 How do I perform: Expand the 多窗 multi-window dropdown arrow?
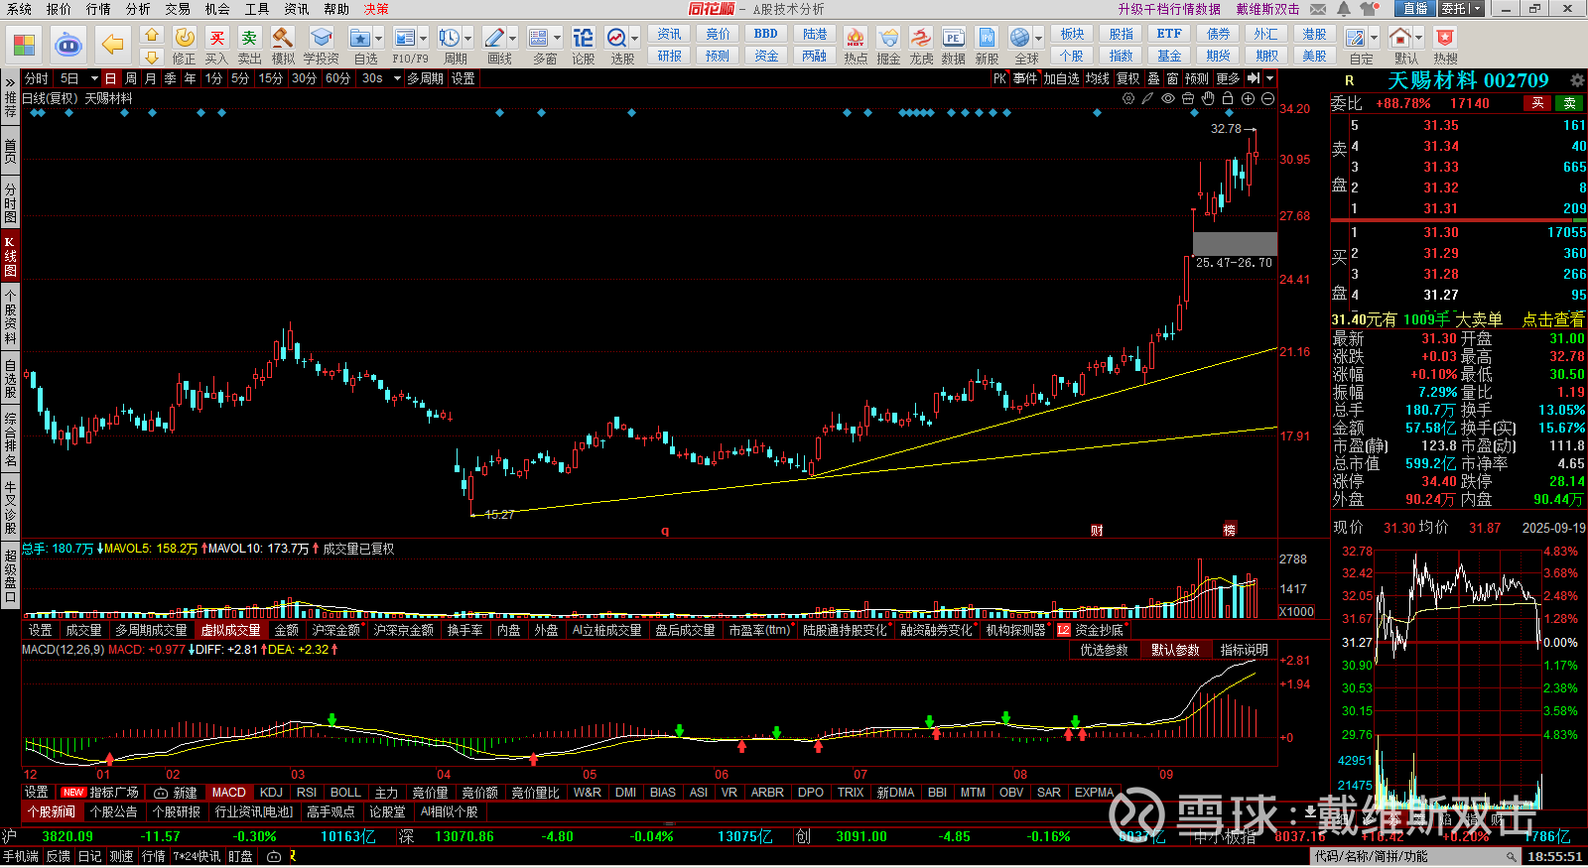tap(557, 38)
